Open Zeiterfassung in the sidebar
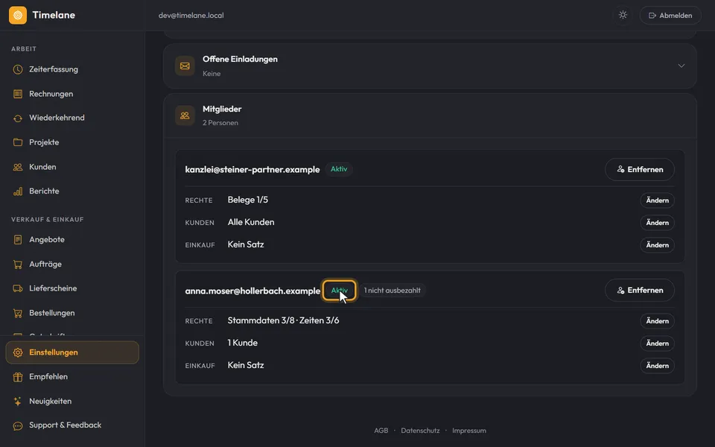 (72, 69)
